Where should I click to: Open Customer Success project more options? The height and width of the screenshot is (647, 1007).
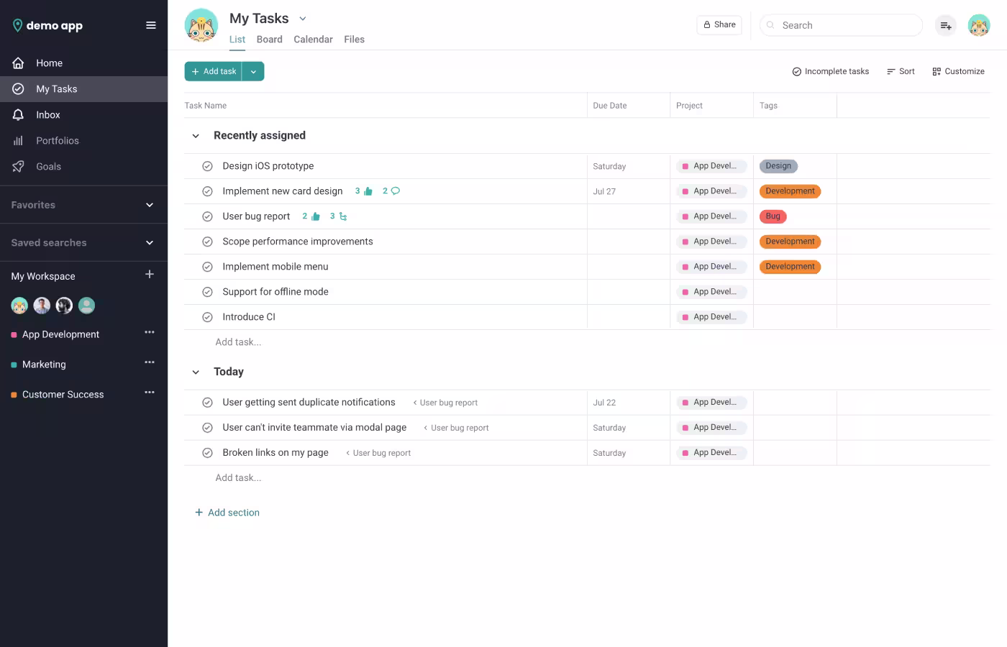click(150, 393)
